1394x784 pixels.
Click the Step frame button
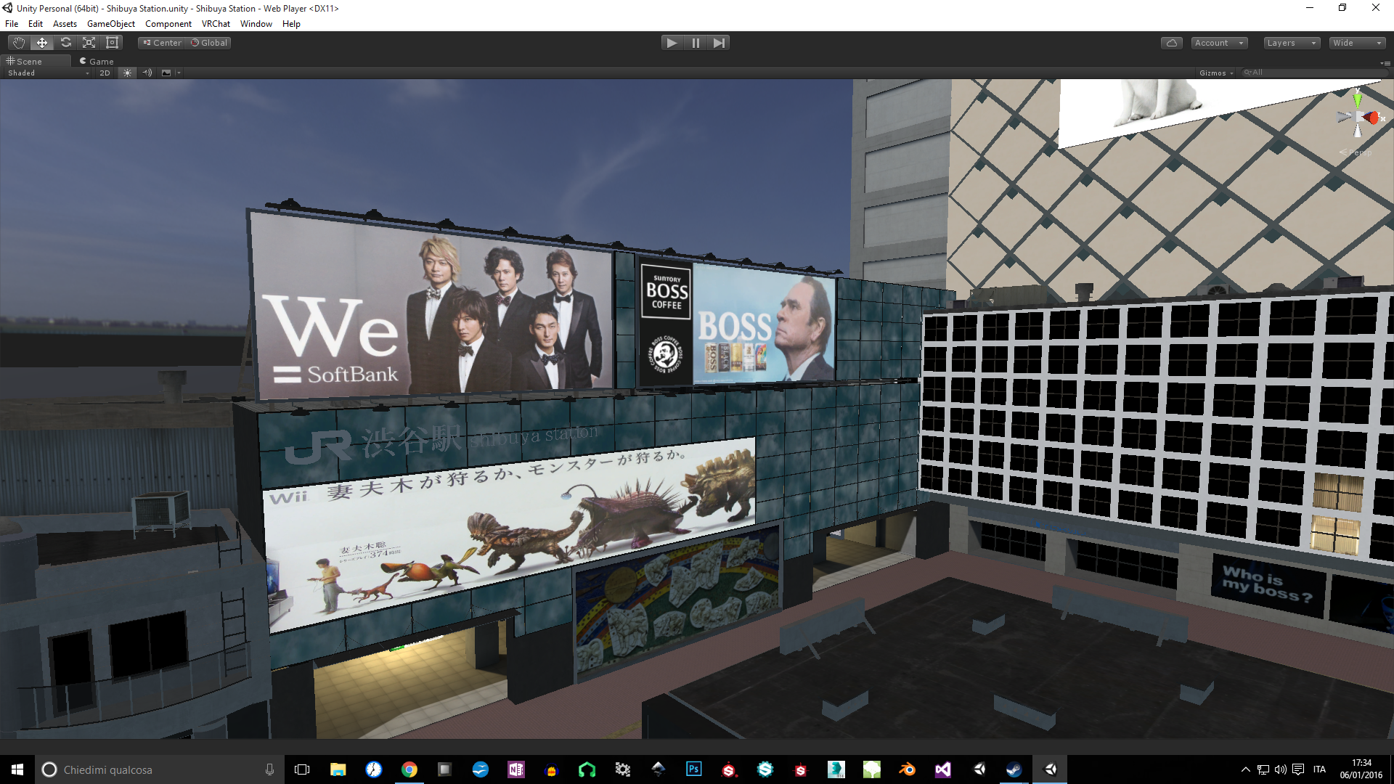(719, 43)
